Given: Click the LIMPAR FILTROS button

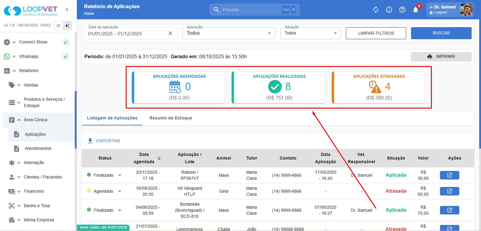Looking at the screenshot, I should (376, 33).
